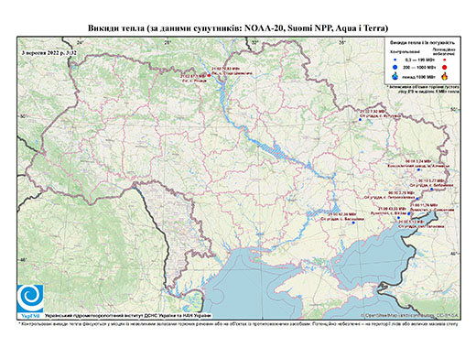
Task: Select the blue marker labeled 5,27 МВт
Action: [x=431, y=189]
